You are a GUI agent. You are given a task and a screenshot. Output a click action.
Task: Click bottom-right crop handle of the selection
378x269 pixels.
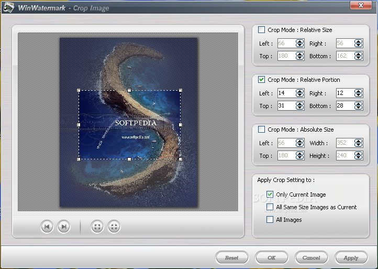click(x=181, y=159)
